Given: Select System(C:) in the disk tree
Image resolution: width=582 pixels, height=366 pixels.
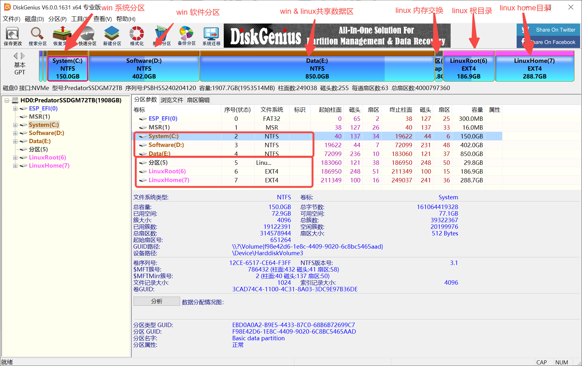Looking at the screenshot, I should pyautogui.click(x=44, y=125).
